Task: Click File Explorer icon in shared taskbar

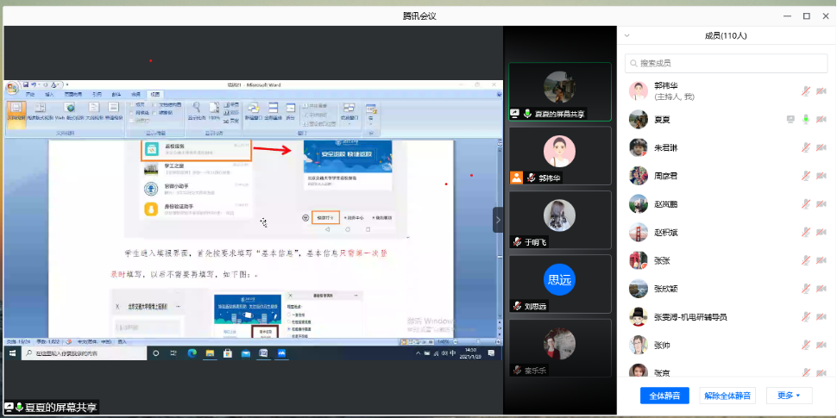Action: pyautogui.click(x=210, y=353)
